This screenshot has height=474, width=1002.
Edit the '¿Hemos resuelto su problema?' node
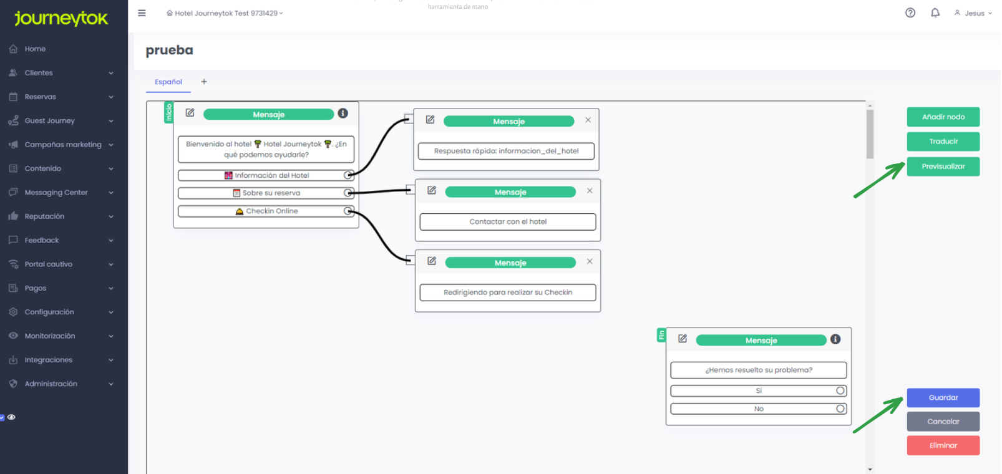[x=683, y=339]
